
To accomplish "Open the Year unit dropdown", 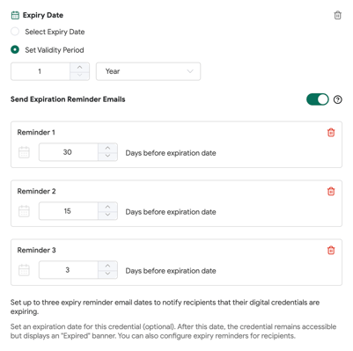I will [x=148, y=71].
